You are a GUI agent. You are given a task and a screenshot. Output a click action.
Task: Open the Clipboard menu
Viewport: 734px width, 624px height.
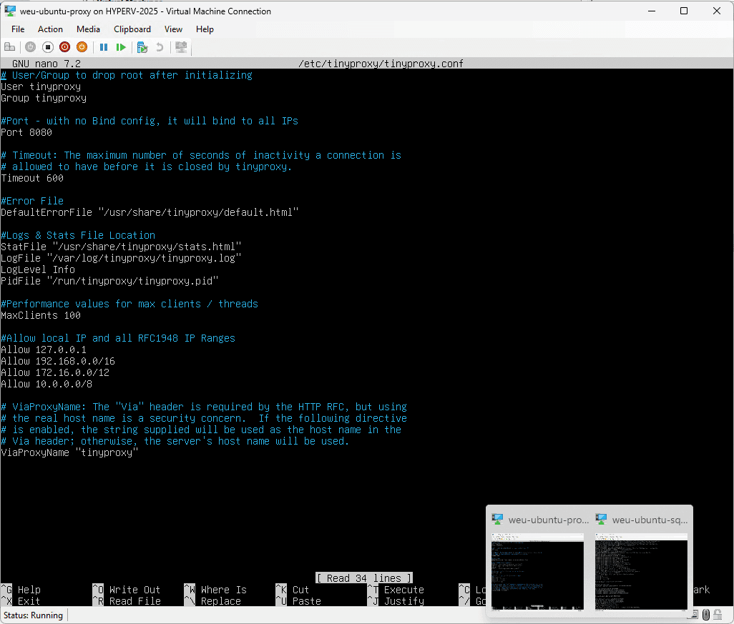[132, 29]
